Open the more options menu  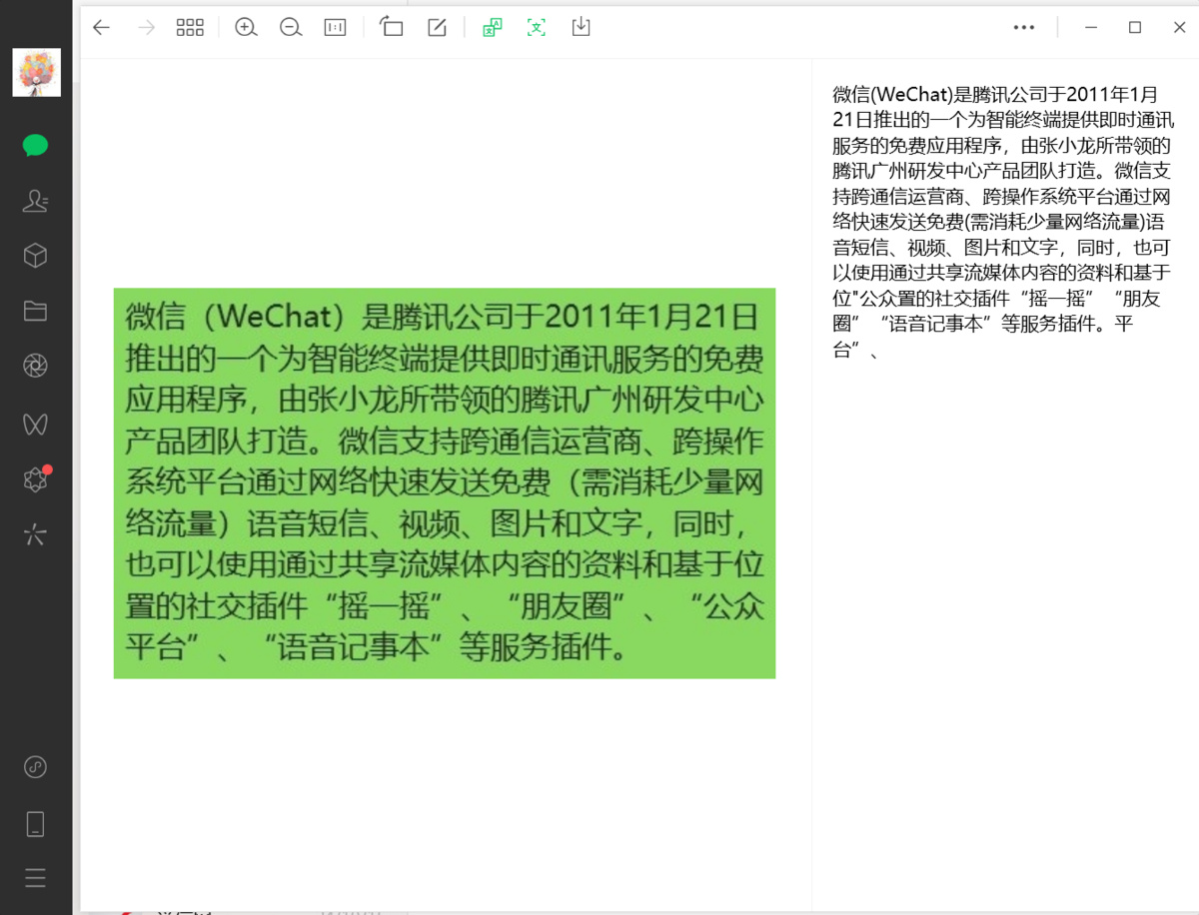tap(1023, 27)
